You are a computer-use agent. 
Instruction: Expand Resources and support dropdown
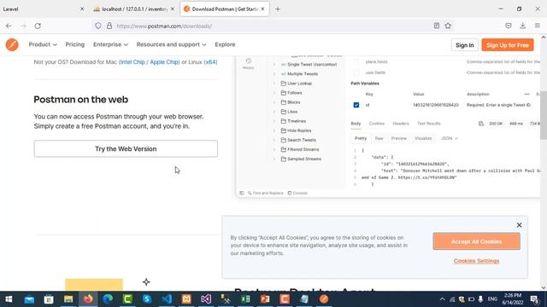(171, 44)
